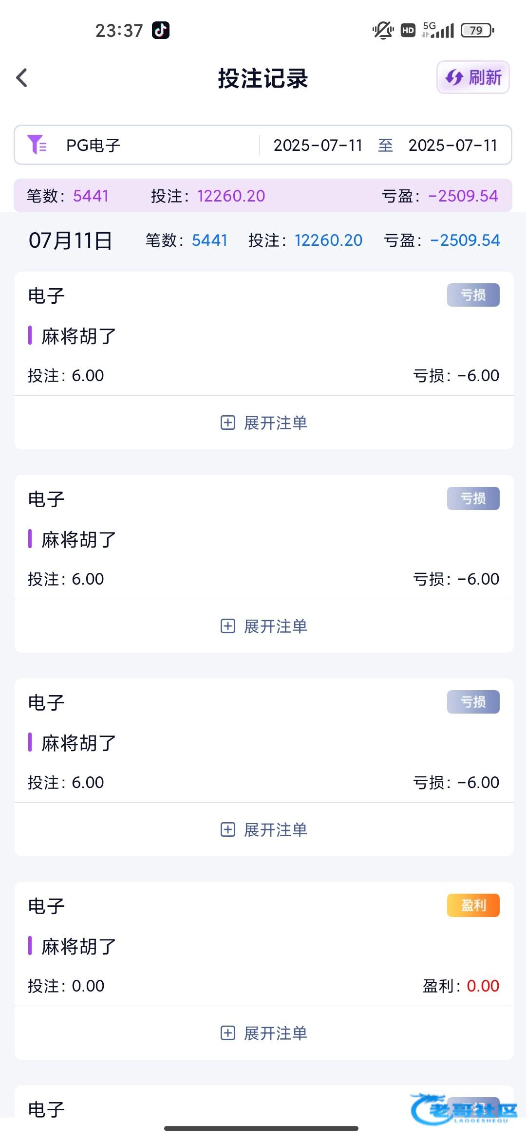Select the end date 2025-07-11 field
The width and height of the screenshot is (526, 1139).
coord(453,145)
